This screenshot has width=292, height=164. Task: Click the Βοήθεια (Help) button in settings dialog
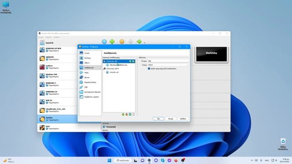183,118
